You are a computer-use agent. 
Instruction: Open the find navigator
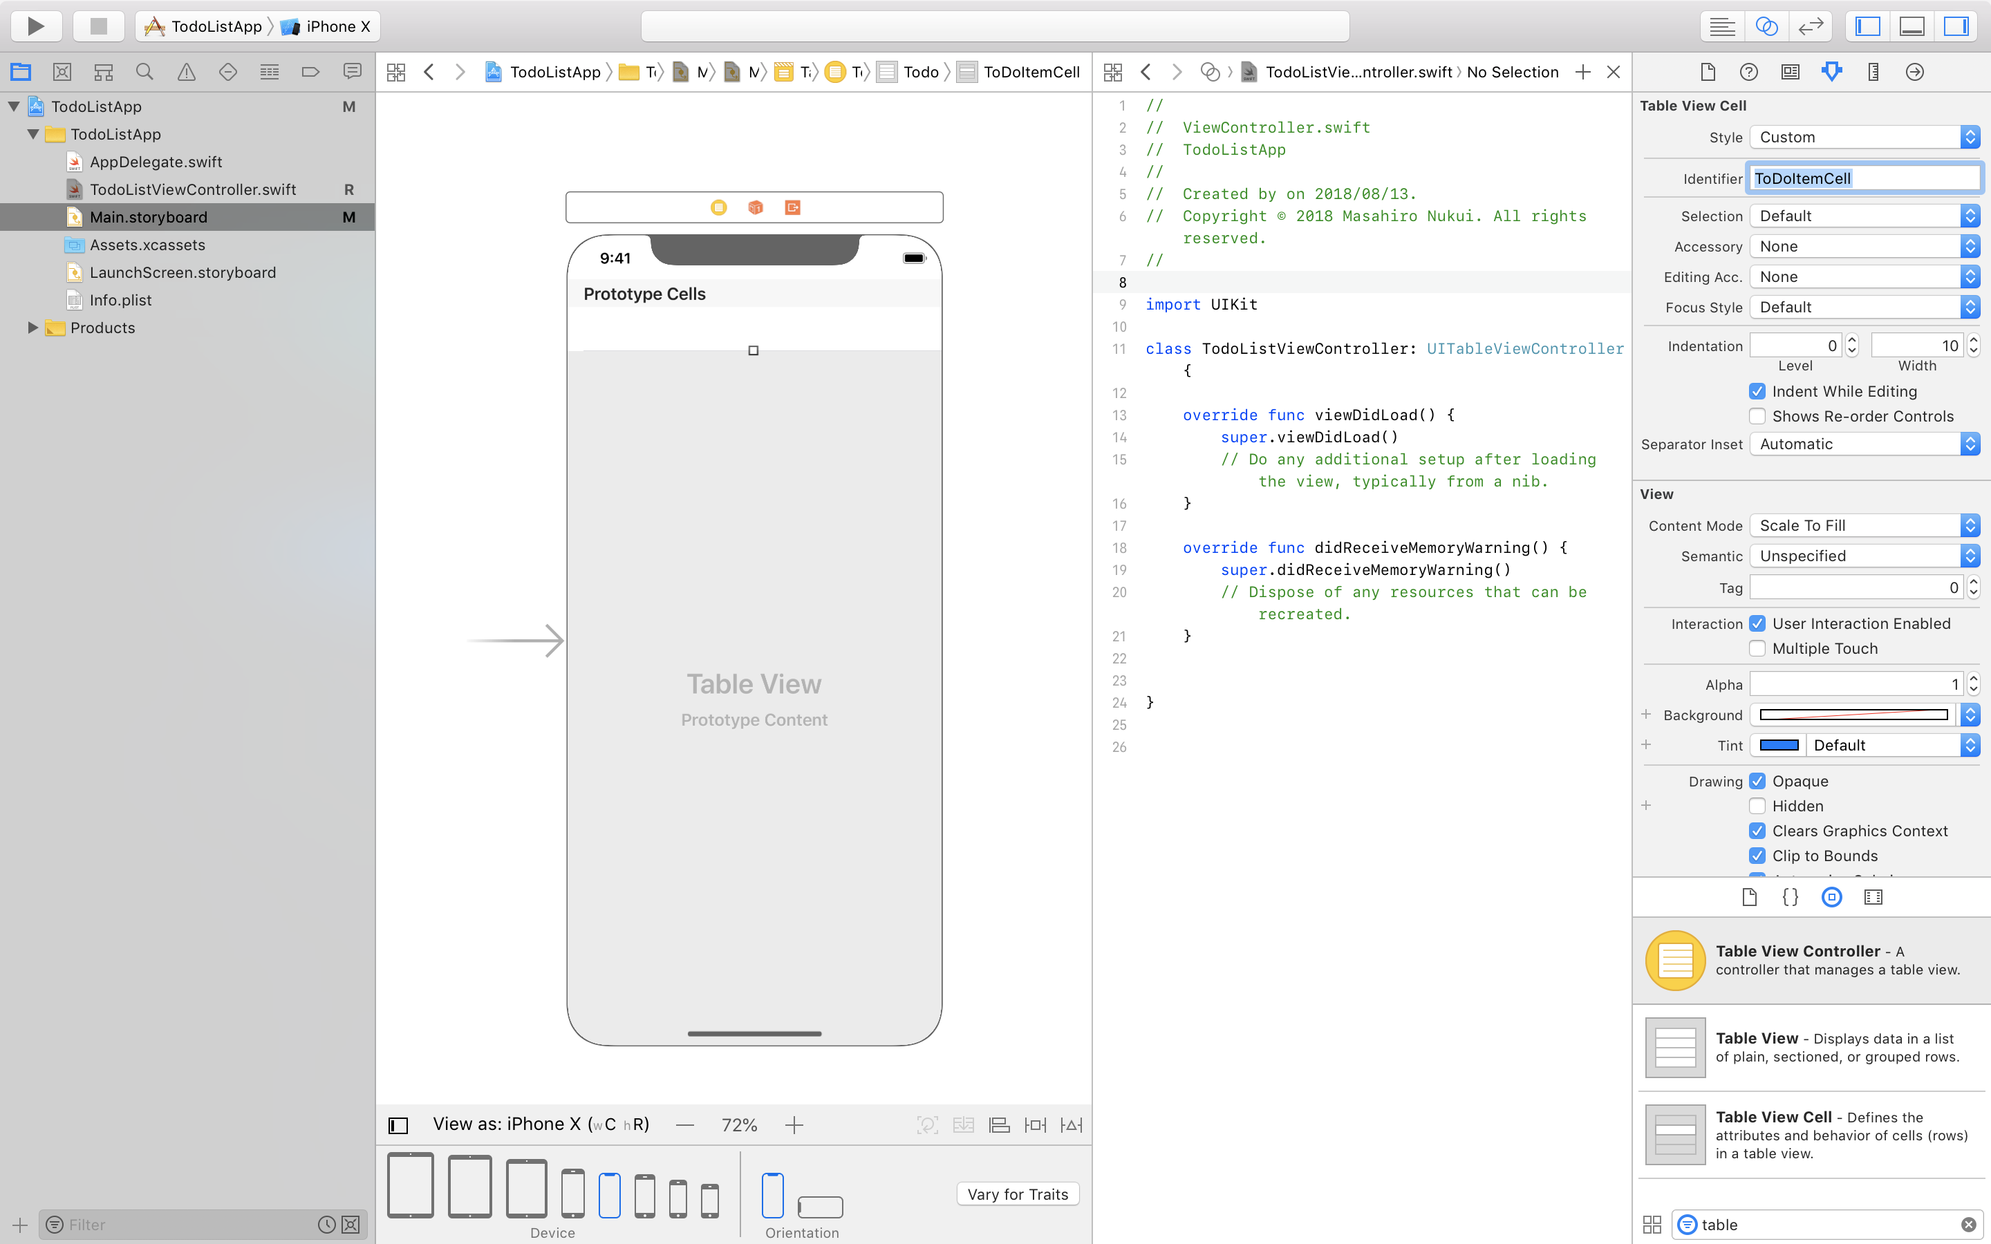144,72
